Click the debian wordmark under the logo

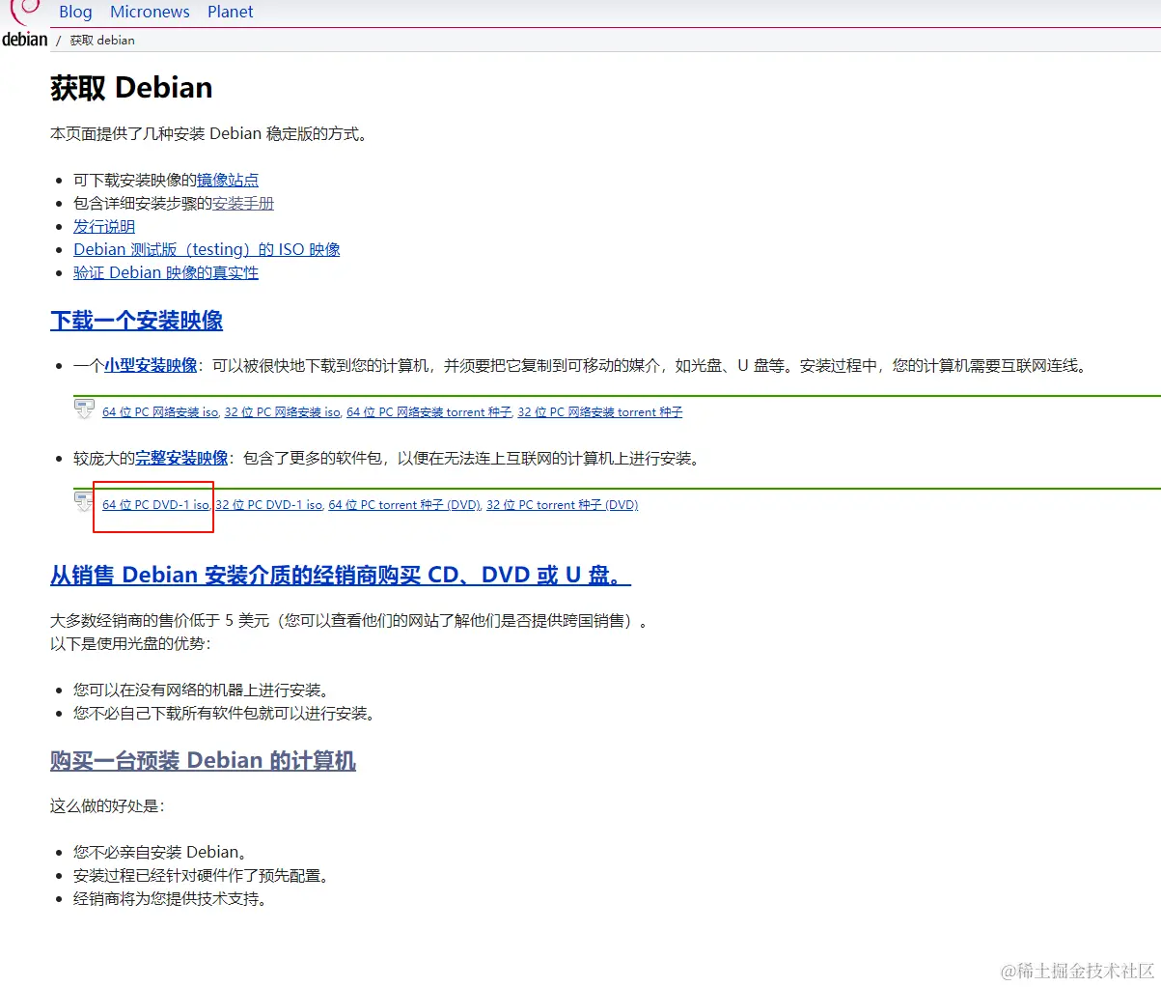(24, 40)
